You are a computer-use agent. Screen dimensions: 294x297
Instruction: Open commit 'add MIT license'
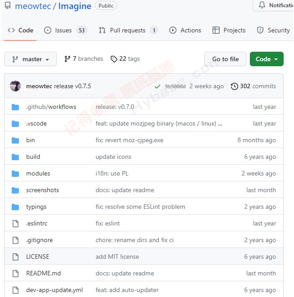[x=117, y=256]
